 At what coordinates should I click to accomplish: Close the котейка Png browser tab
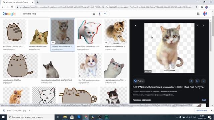[32, 2]
